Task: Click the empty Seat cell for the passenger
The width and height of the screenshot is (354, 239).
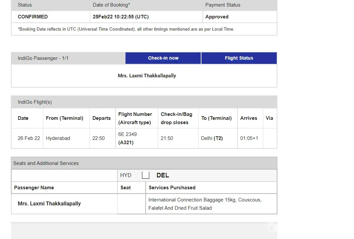Action: pos(131,204)
